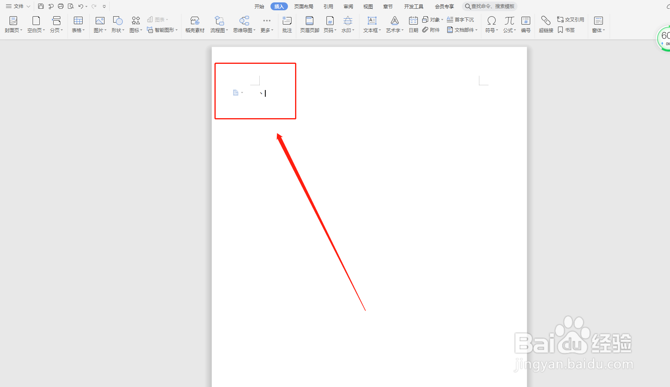Screen dimensions: 670x387
Task: Open the 对象 object dropdown
Action: [433, 19]
